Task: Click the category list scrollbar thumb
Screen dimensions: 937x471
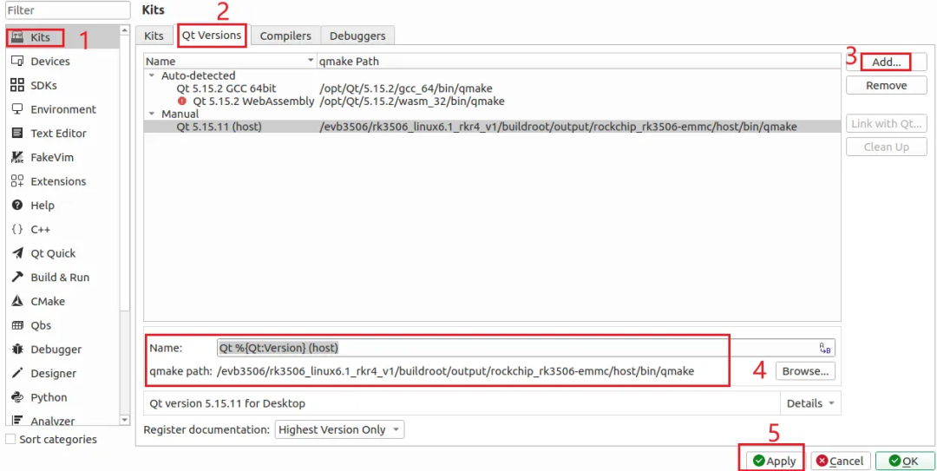Action: point(124,173)
